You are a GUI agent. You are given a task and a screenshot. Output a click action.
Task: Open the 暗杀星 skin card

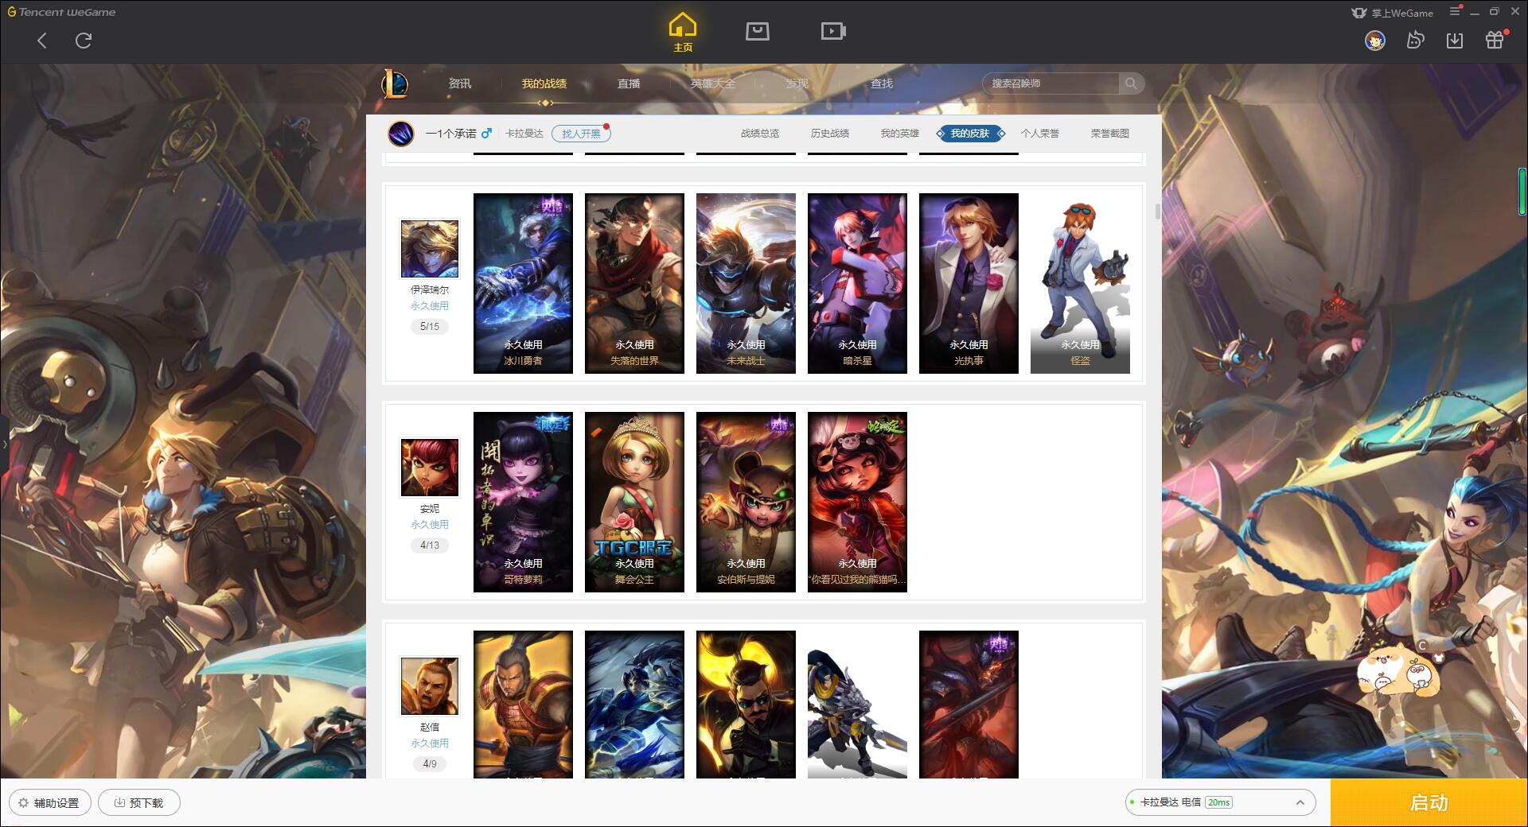(x=857, y=283)
